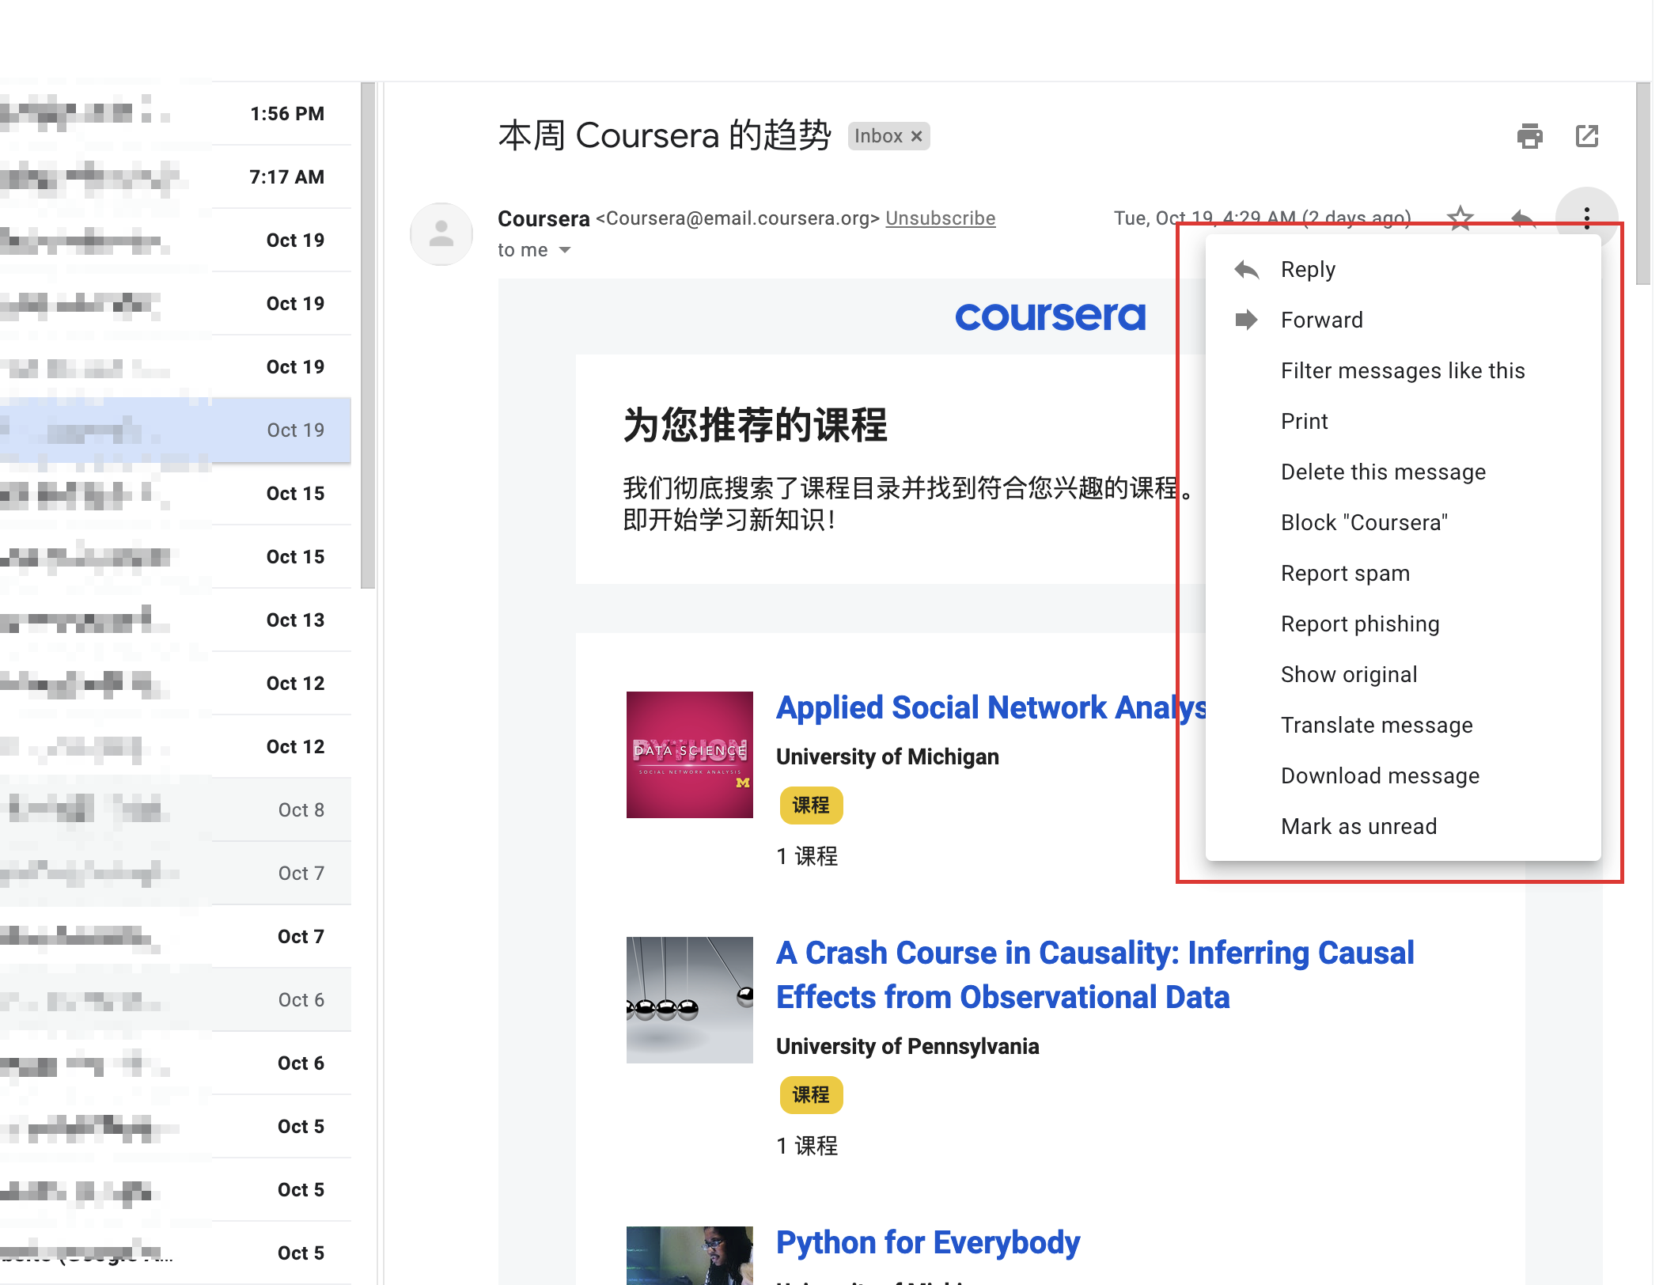
Task: Select Block "Coursera" option
Action: 1364,523
